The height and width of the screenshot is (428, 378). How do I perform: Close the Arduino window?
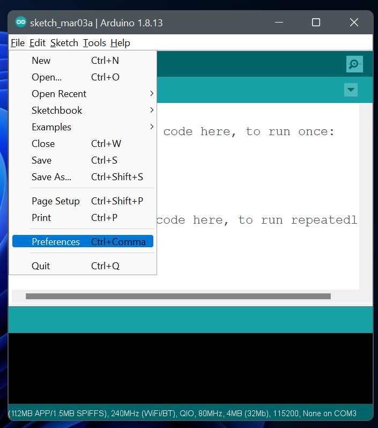(354, 23)
